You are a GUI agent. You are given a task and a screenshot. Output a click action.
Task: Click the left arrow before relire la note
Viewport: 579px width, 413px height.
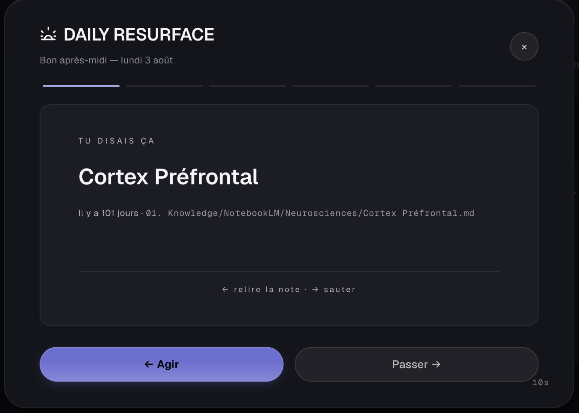coord(225,289)
